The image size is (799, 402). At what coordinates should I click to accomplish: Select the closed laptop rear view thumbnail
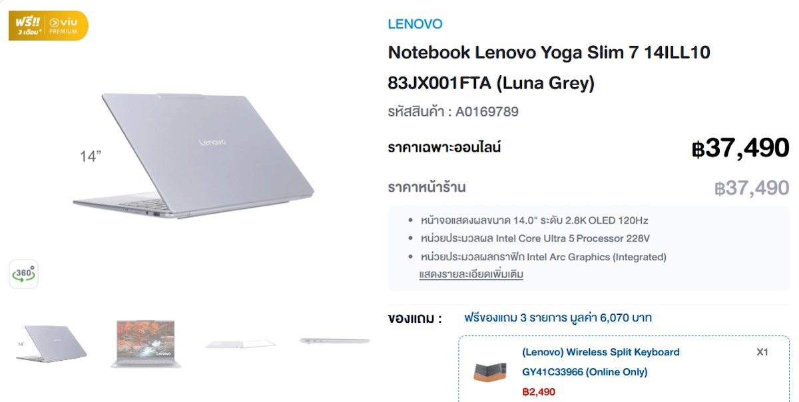point(51,344)
